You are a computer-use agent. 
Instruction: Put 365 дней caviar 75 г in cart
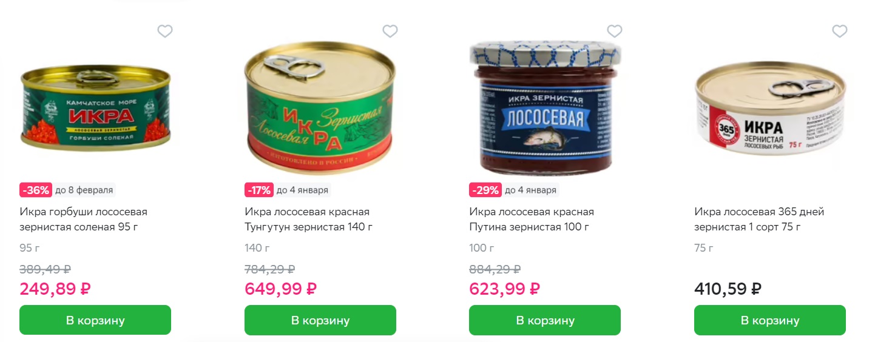[x=770, y=320]
